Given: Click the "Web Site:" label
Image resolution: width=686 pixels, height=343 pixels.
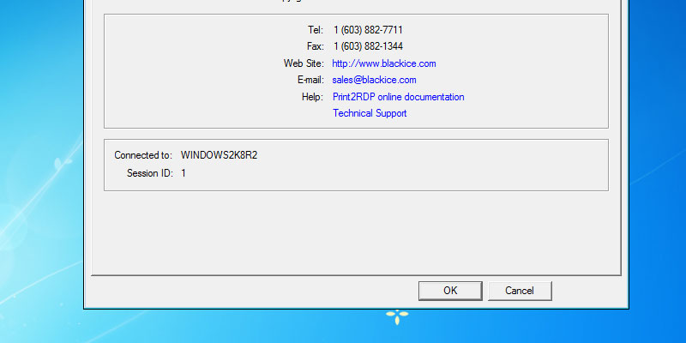Looking at the screenshot, I should pos(303,63).
